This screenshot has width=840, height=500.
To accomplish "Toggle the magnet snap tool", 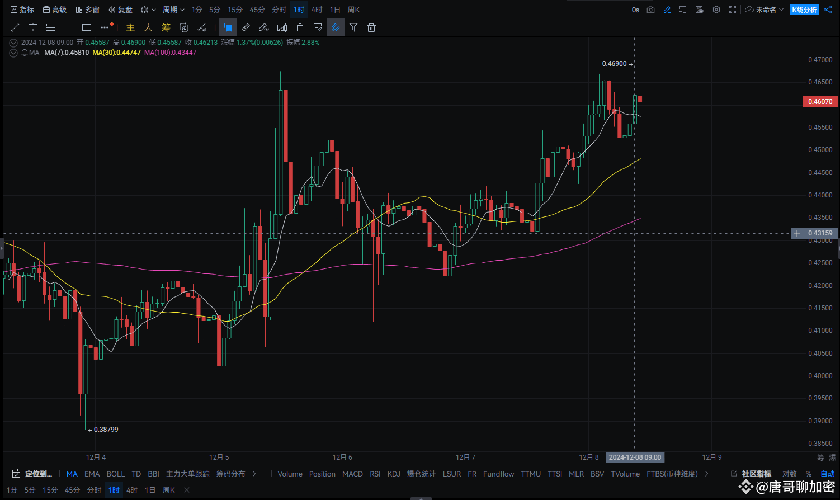I will 336,27.
